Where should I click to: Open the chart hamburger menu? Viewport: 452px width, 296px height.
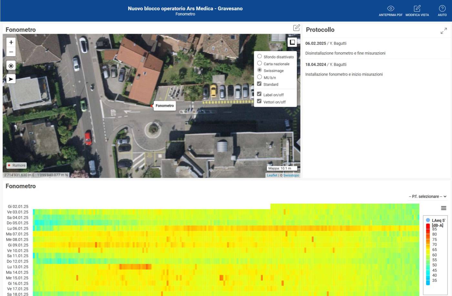click(444, 208)
